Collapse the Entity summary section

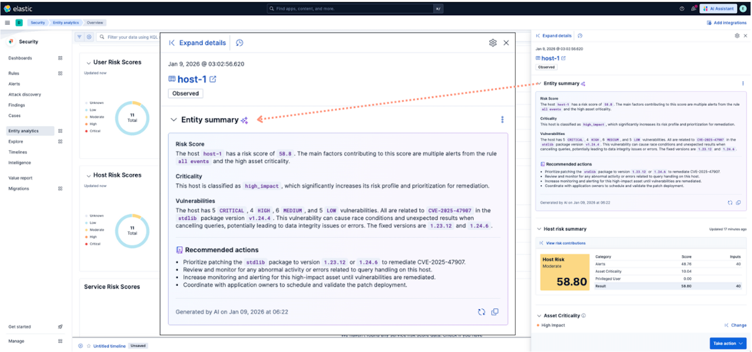[173, 119]
